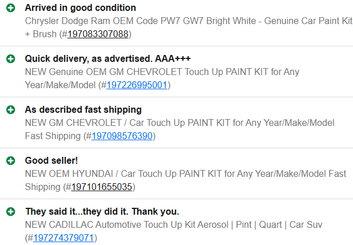Click the positive feedback icon next to "Quick delivery, as advertised"
Image resolution: width=353 pixels, height=245 pixels.
(x=10, y=58)
